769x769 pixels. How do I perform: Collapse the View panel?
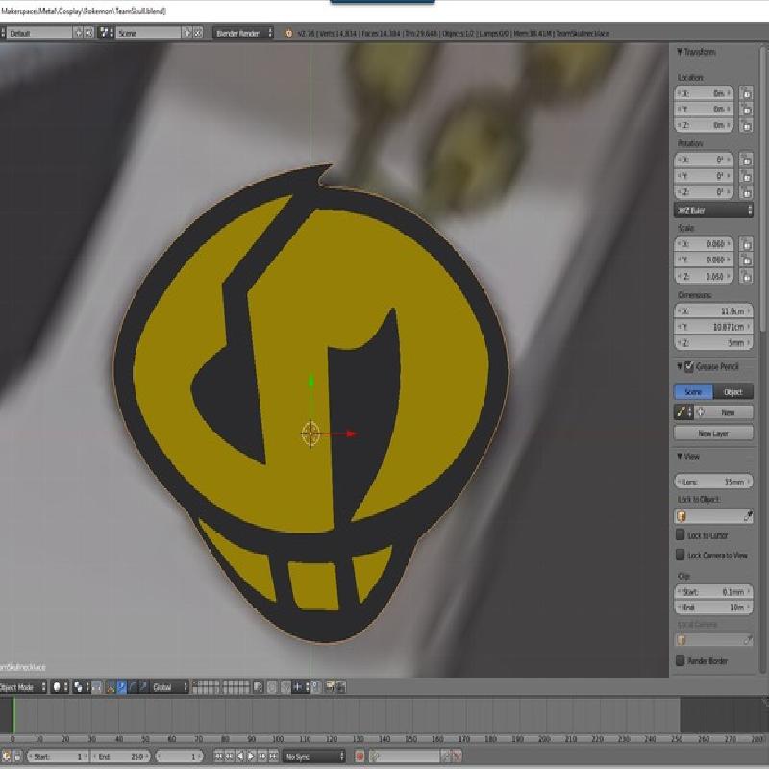[x=680, y=456]
